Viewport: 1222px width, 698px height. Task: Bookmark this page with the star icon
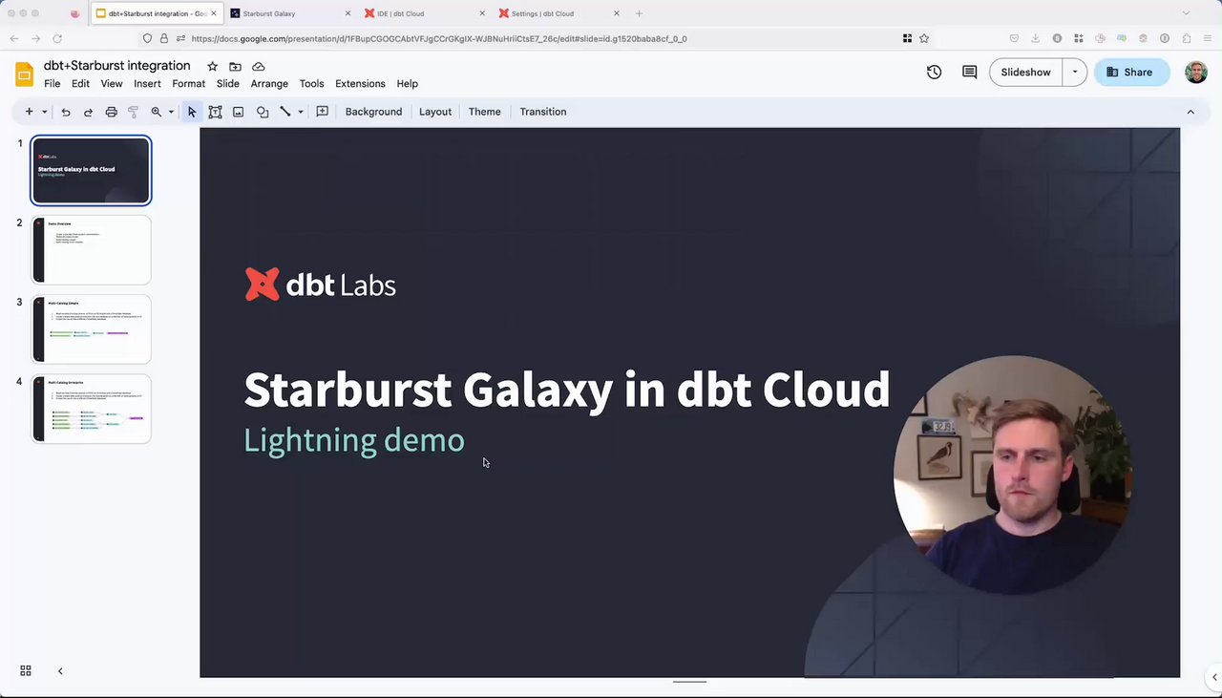pos(924,38)
